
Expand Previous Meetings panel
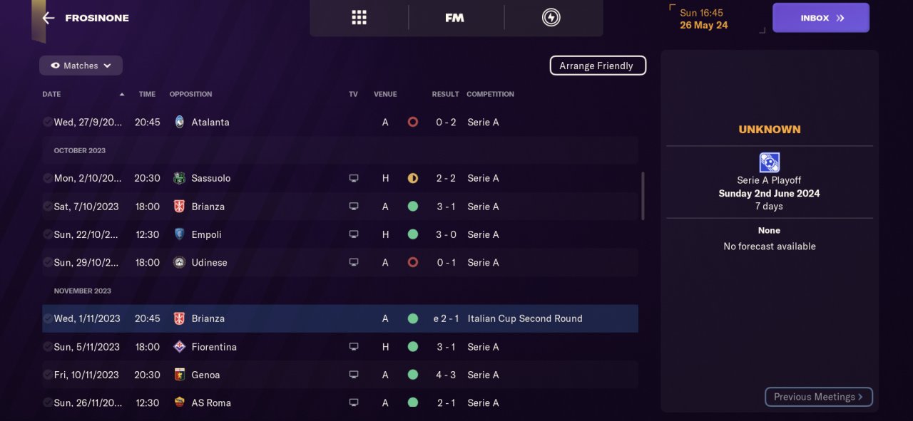pos(818,397)
